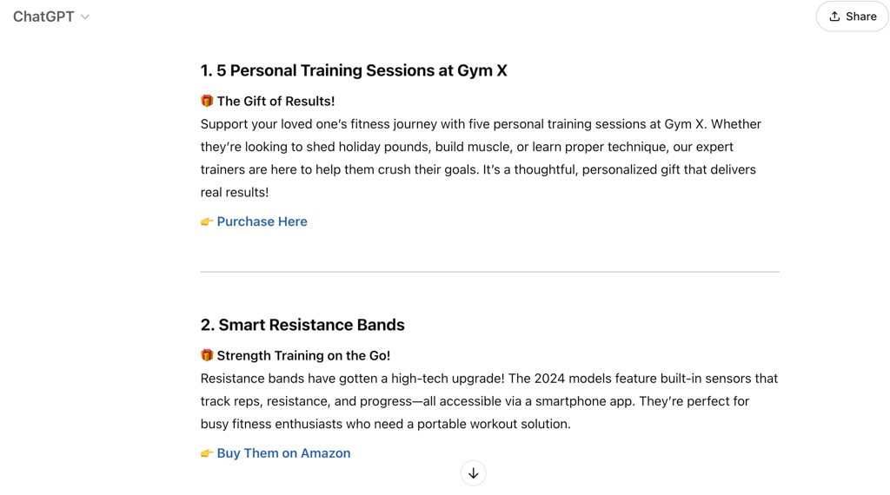
Task: Click the 'real results!' text line
Action: click(235, 192)
